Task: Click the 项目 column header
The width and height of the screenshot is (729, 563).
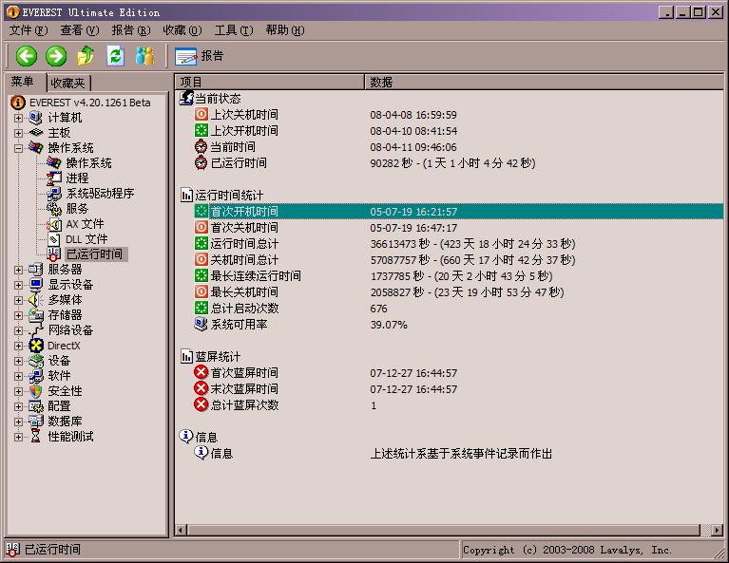Action: pos(270,83)
